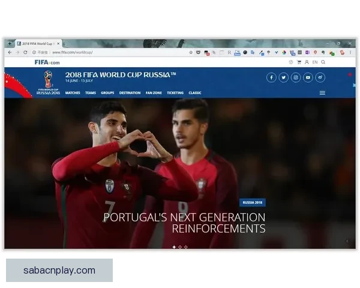Select the second carousel slide dot
The width and height of the screenshot is (360, 288).
tap(180, 247)
